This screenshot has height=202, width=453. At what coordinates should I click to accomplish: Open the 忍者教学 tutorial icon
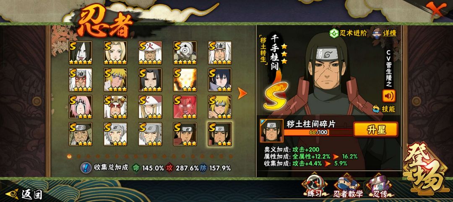(348, 187)
